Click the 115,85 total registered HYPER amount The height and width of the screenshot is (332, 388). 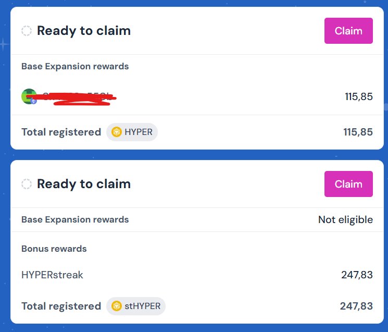[358, 132]
